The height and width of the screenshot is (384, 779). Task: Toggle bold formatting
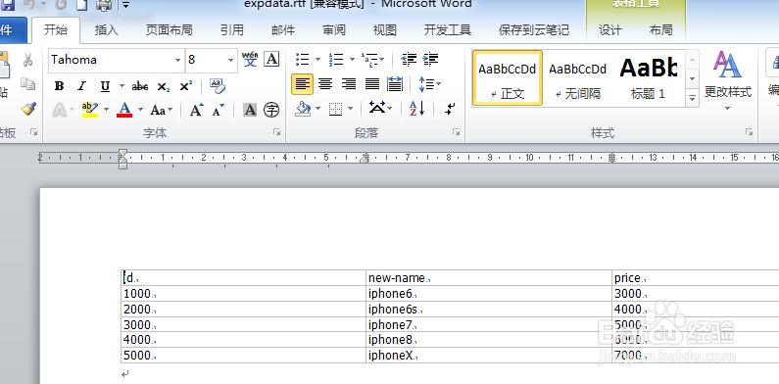pyautogui.click(x=59, y=86)
